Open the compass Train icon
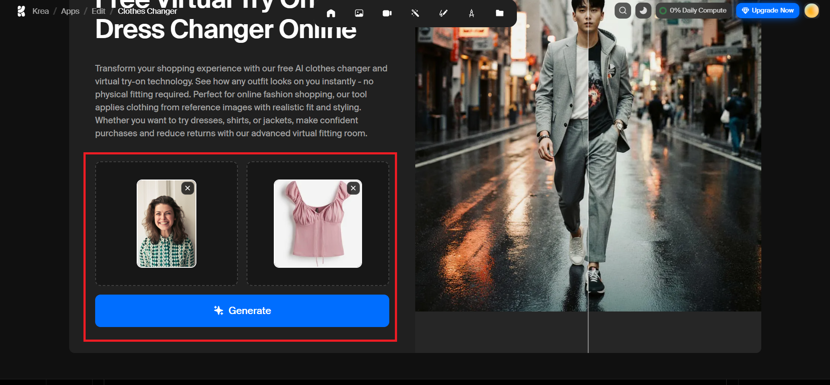Image resolution: width=830 pixels, height=385 pixels. click(471, 13)
